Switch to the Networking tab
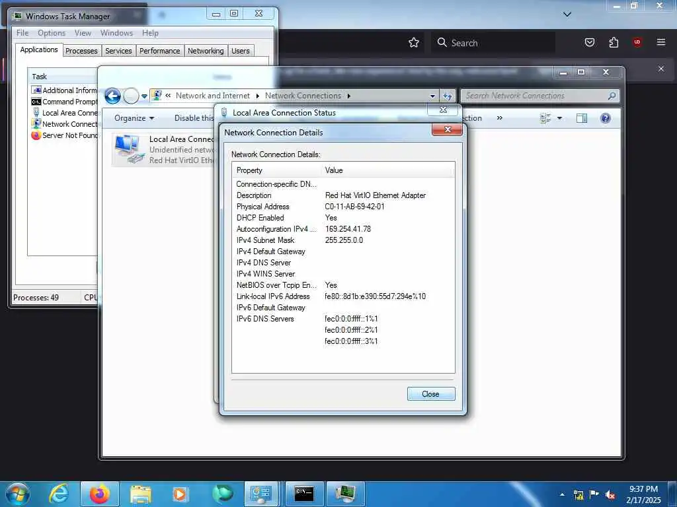This screenshot has width=677, height=507. 206,51
